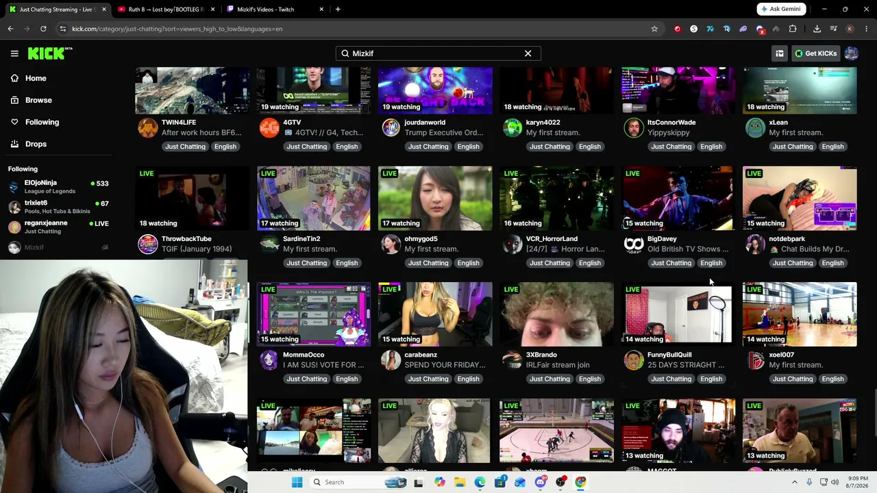
Task: Open the taskbar clock and calendar
Action: (858, 482)
